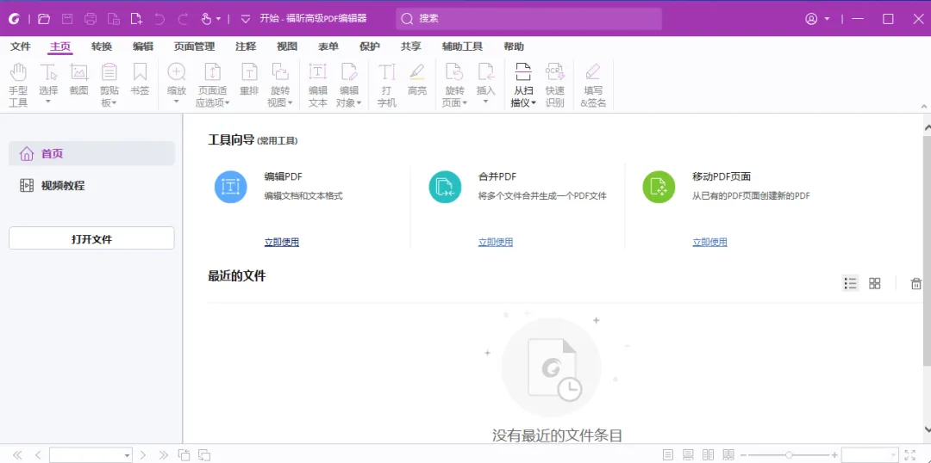Select the Hand tool (手型工具)
This screenshot has width=931, height=463.
click(18, 85)
